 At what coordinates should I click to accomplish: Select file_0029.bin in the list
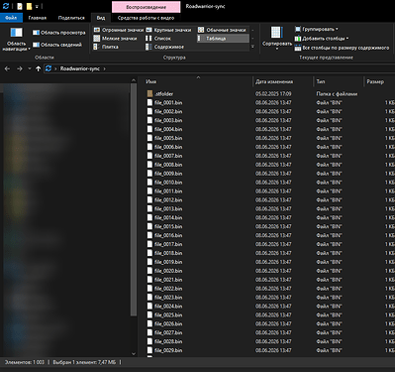[x=168, y=350]
